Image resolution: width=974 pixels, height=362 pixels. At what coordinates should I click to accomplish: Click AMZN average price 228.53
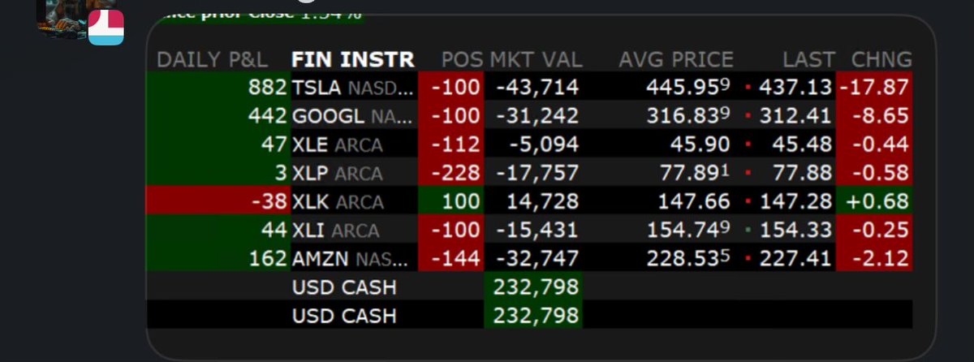click(690, 257)
